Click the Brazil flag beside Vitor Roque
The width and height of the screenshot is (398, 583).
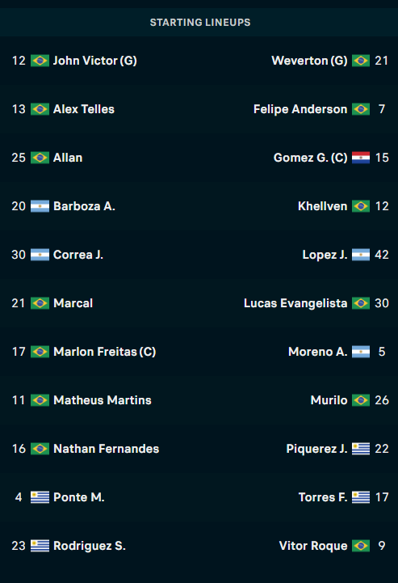pyautogui.click(x=361, y=546)
